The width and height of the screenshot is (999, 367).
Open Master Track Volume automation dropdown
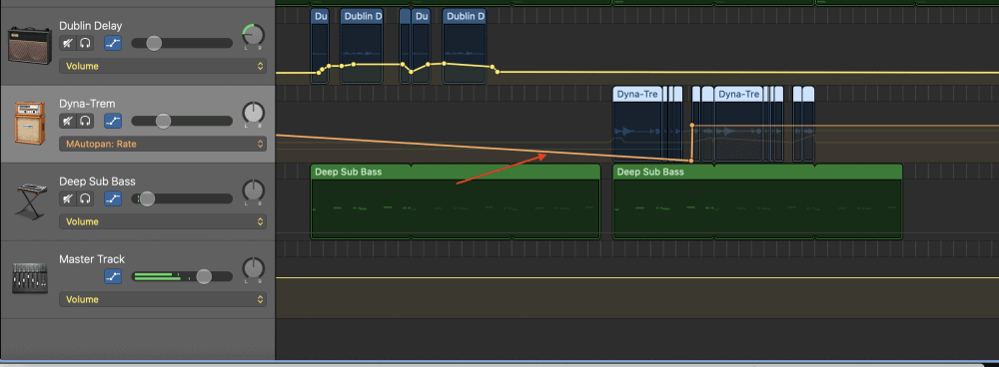tap(163, 299)
